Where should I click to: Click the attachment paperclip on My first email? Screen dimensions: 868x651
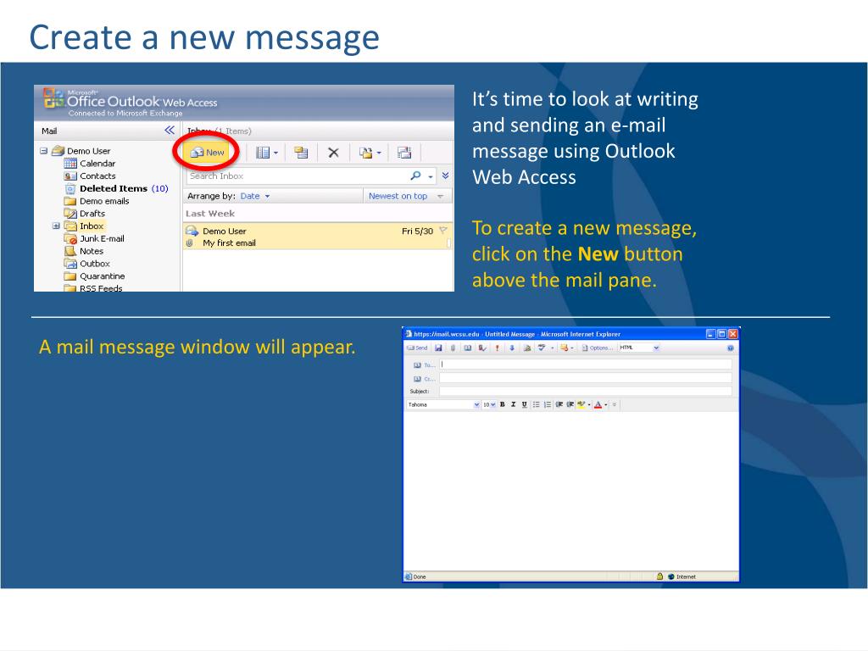[189, 243]
